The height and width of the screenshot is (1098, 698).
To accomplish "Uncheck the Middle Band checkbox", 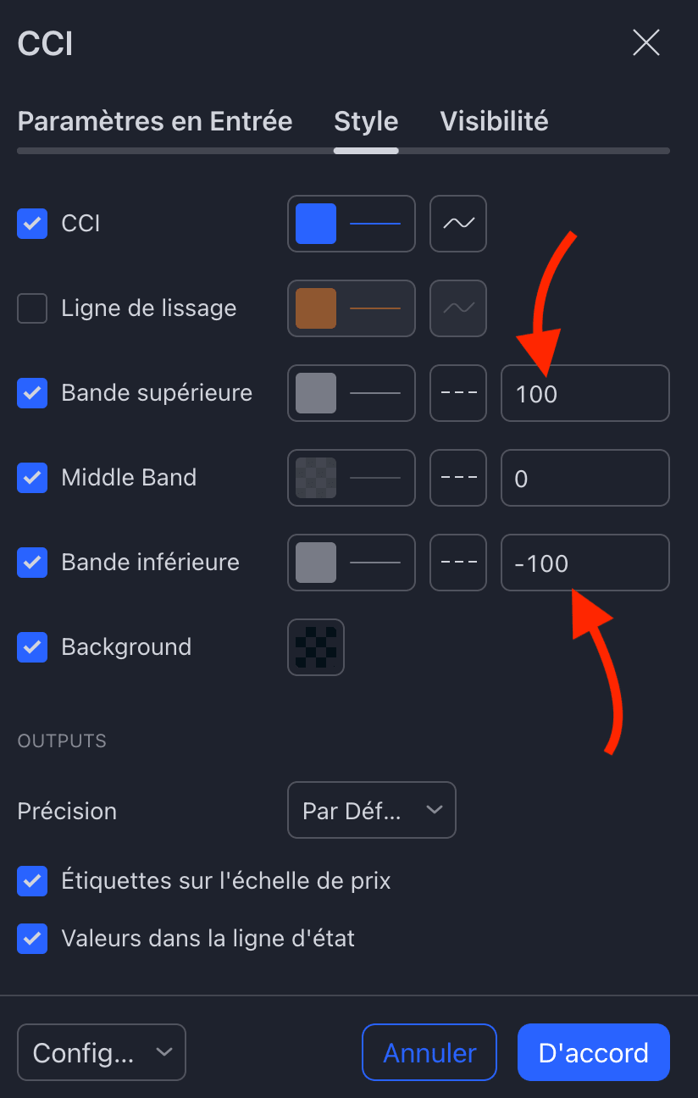I will coord(32,478).
